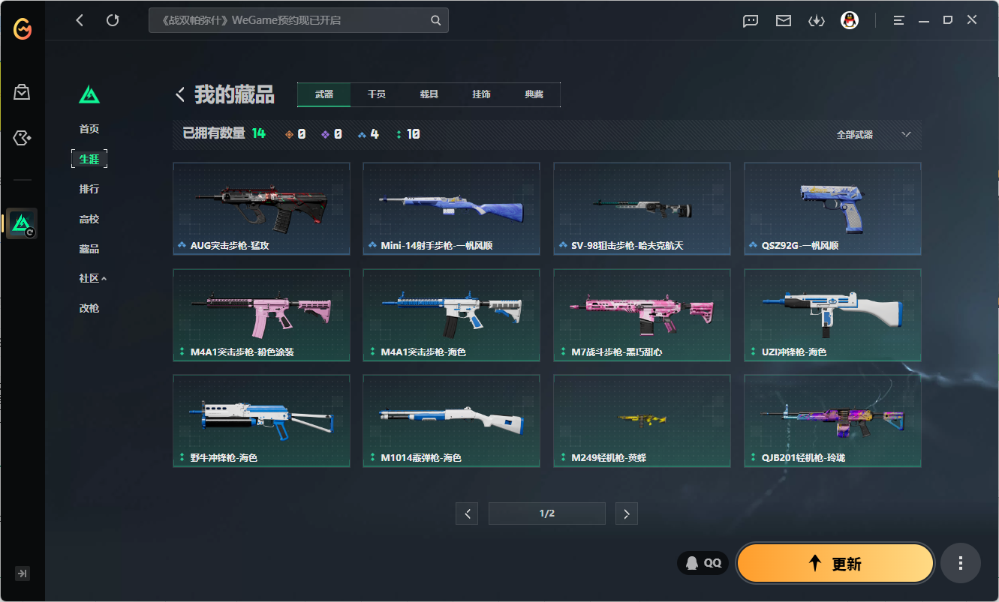999x602 pixels.
Task: Click the 1/2 page indicator field
Action: pos(547,514)
